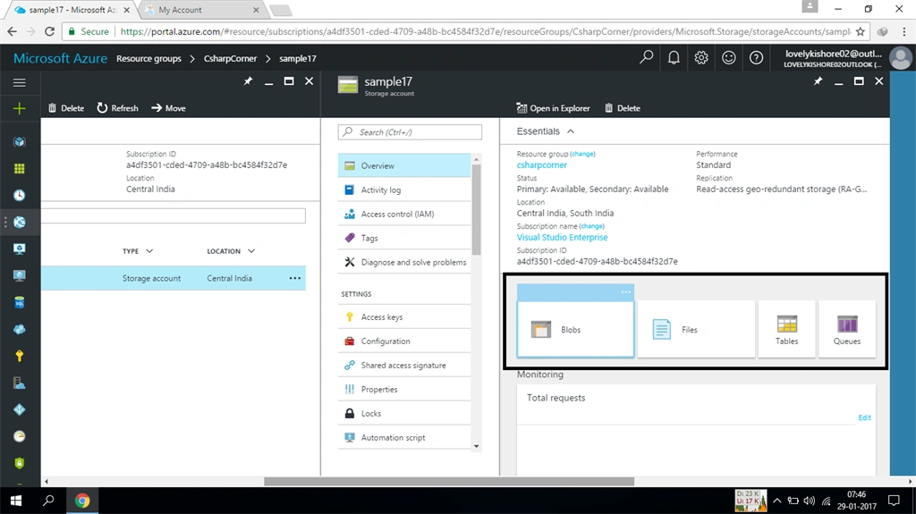
Task: Pin the sample17 blade to dashboard
Action: [x=818, y=81]
